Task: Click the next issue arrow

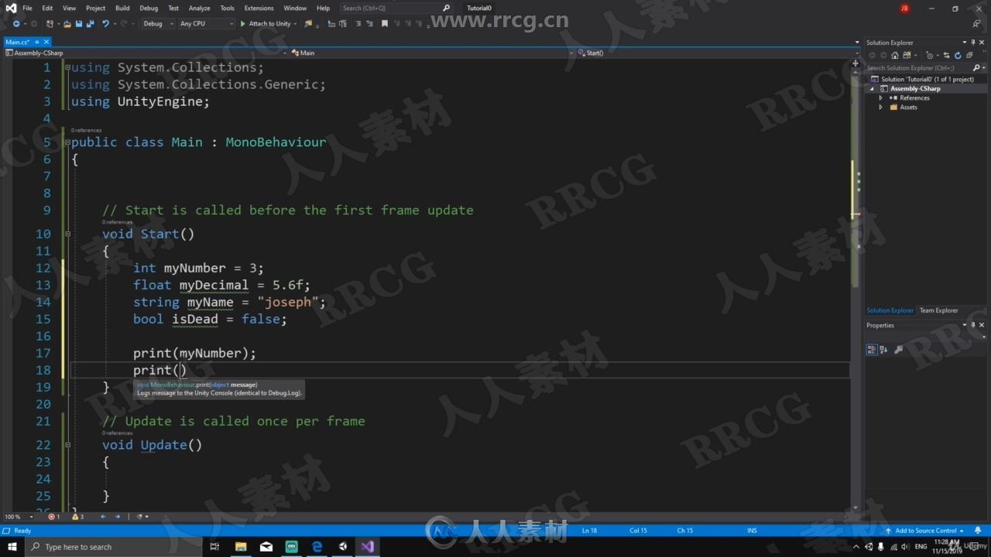Action: click(x=118, y=517)
